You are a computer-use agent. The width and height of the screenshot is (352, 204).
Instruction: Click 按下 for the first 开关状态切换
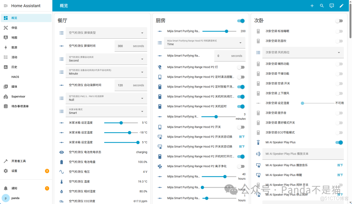tap(242, 137)
